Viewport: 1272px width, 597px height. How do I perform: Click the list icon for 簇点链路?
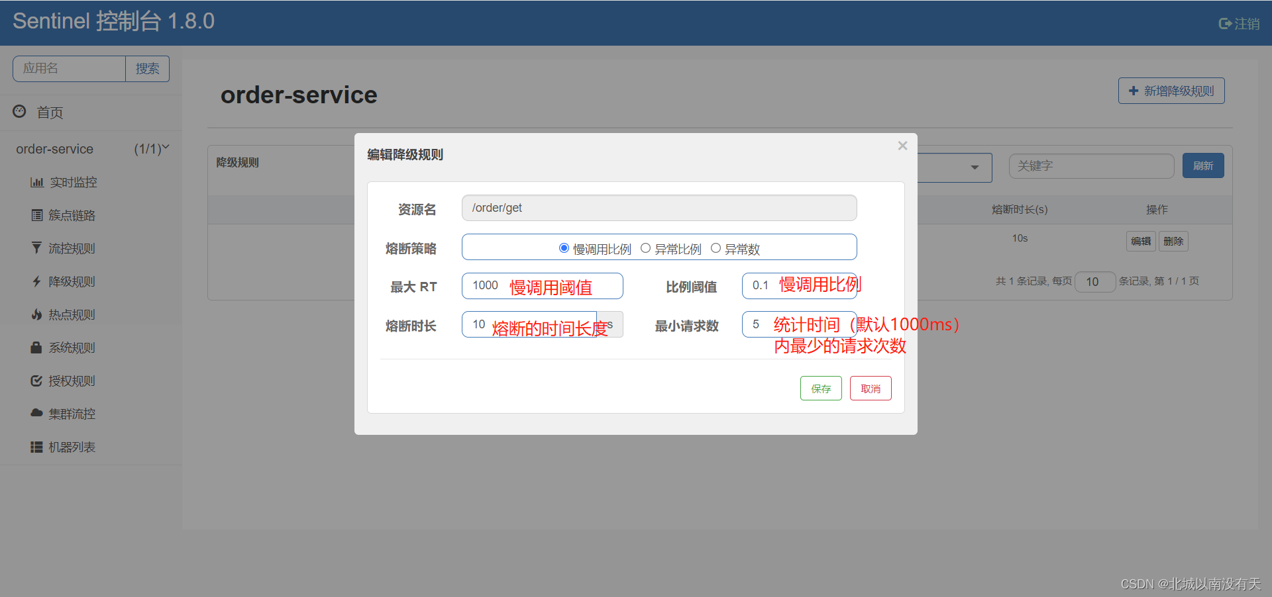click(37, 215)
